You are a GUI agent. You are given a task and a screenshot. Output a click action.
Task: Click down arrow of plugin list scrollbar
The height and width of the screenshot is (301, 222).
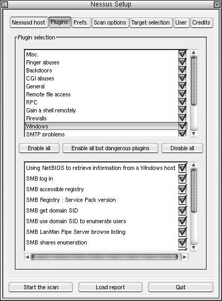point(193,248)
